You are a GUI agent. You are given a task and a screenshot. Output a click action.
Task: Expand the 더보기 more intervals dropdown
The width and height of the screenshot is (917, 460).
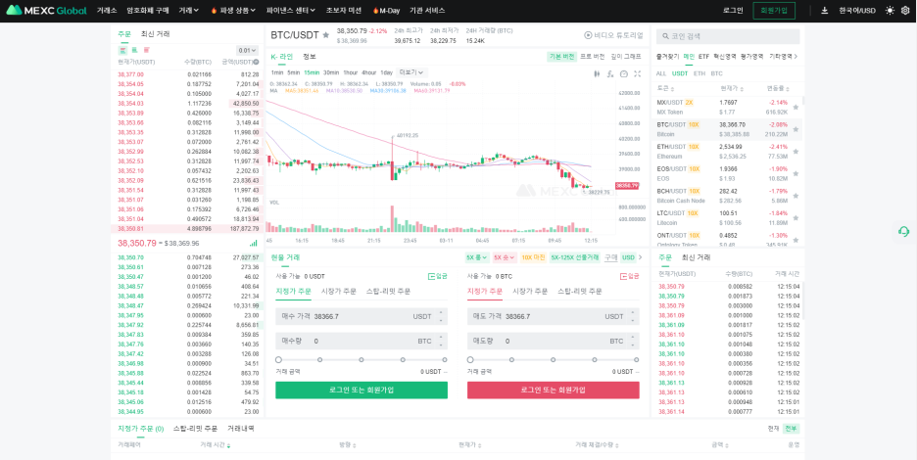point(411,72)
